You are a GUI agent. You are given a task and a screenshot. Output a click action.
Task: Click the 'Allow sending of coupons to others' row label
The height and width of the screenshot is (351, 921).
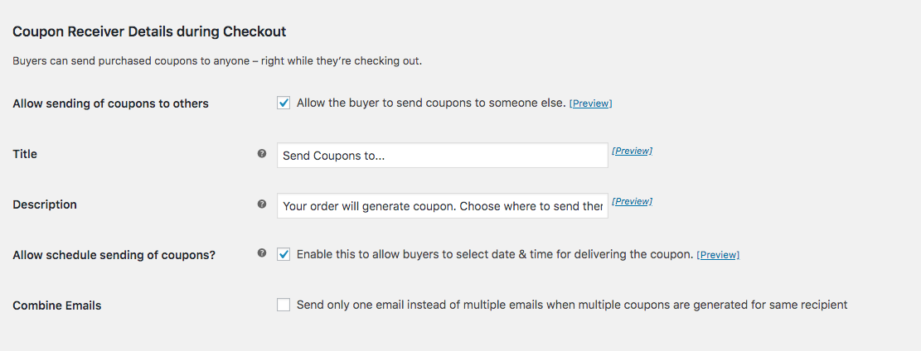(x=110, y=103)
